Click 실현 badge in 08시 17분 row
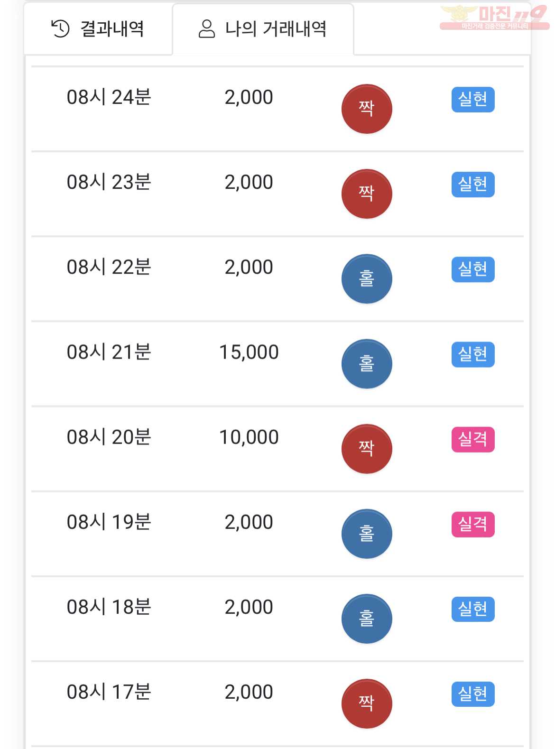The width and height of the screenshot is (555, 749). (x=473, y=694)
